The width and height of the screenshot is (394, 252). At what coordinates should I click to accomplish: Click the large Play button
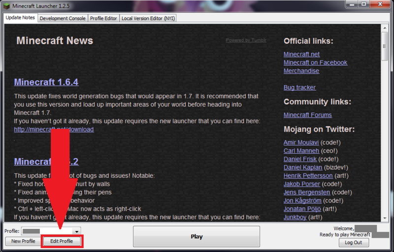pyautogui.click(x=197, y=236)
